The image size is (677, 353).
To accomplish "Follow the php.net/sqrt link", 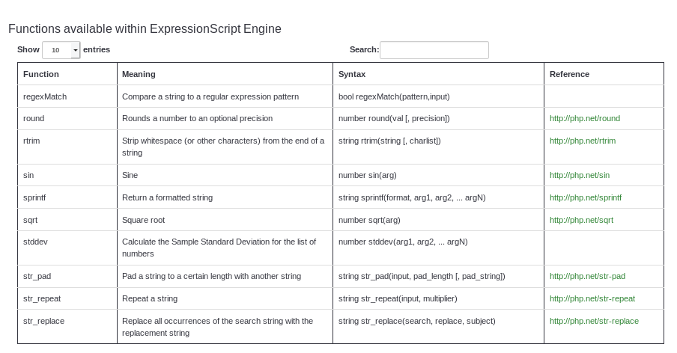I will pos(581,220).
